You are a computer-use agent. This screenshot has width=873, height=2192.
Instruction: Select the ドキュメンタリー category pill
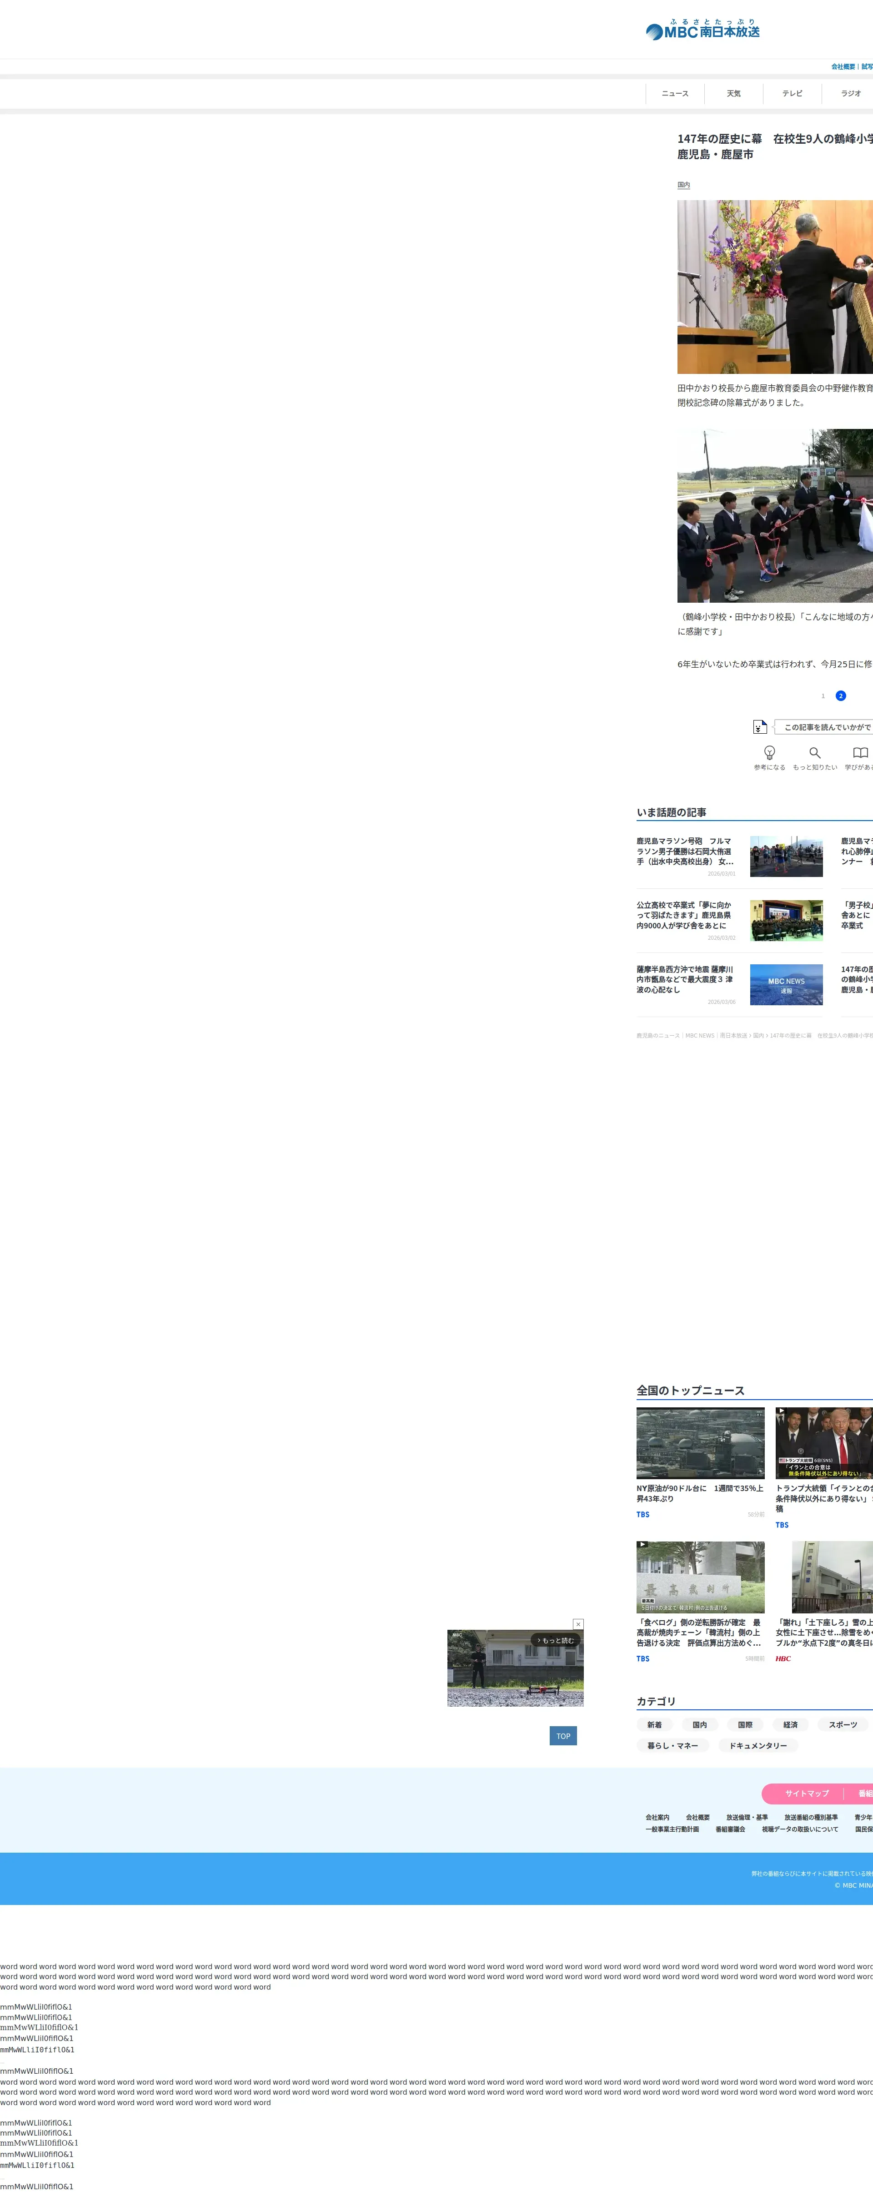[757, 1745]
